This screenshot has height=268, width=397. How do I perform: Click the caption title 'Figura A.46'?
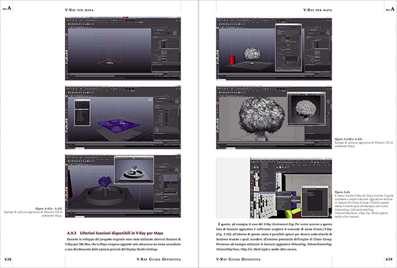[342, 192]
